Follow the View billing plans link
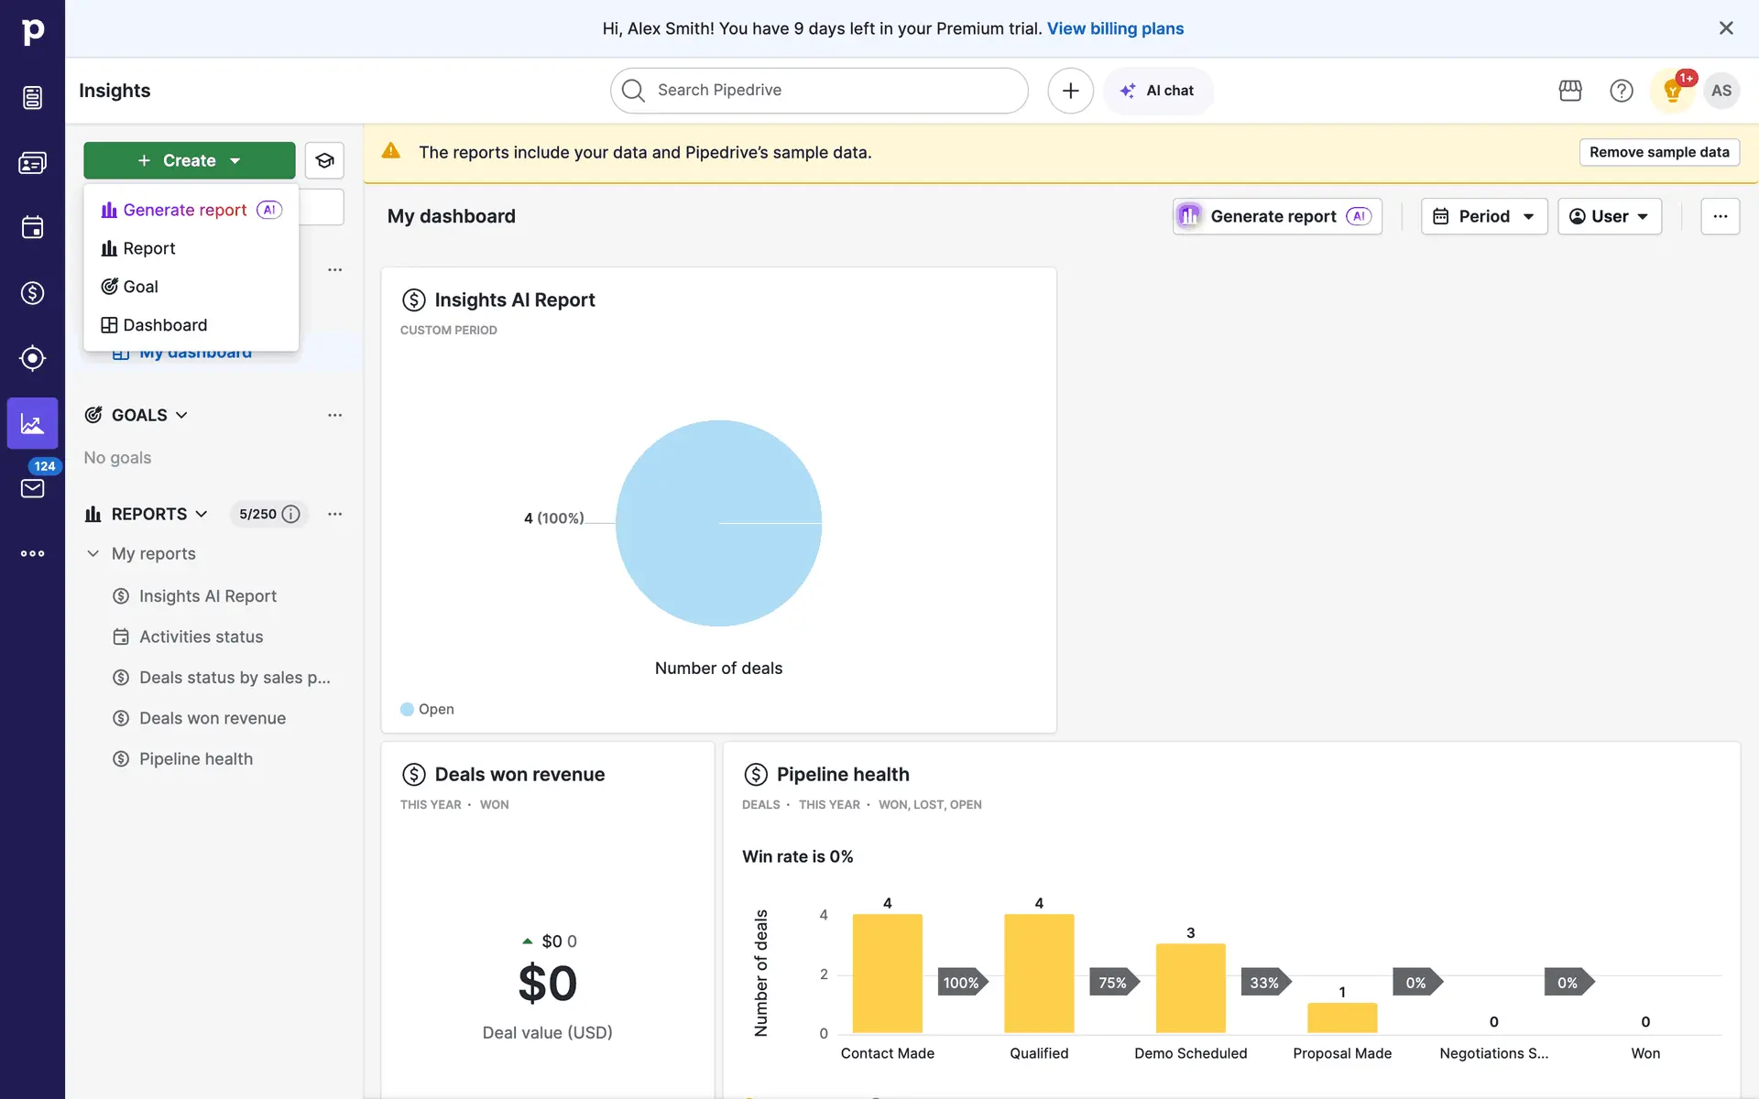Screen dimensions: 1759x1099 coord(1115,28)
